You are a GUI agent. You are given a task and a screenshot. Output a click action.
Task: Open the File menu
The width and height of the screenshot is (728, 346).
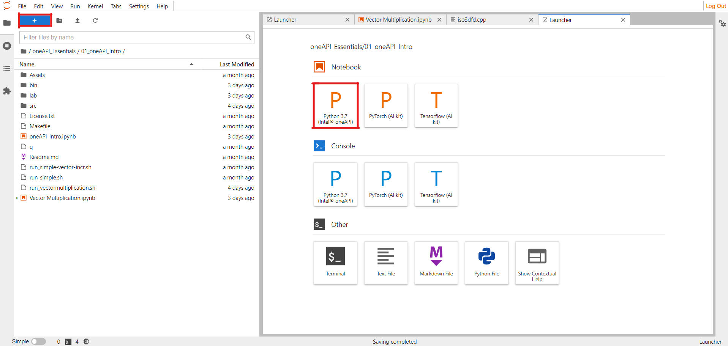click(22, 6)
